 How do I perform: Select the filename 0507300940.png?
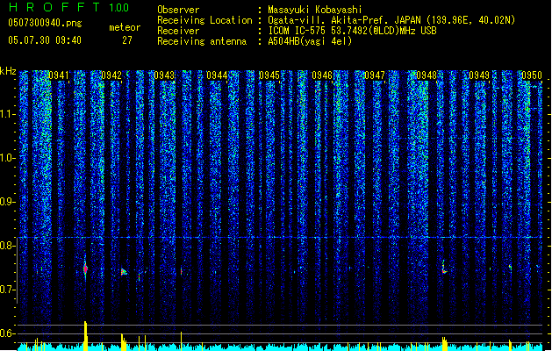[45, 23]
